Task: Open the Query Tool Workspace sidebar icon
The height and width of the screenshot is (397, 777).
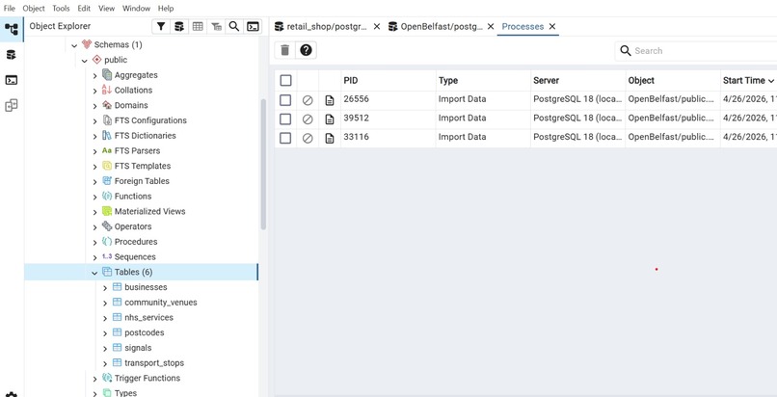Action: [12, 55]
